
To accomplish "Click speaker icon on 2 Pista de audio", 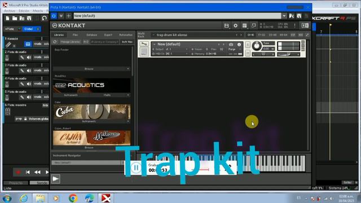I will tap(29, 58).
